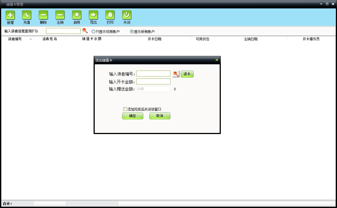Viewport: 337px width, 208px height.
Task: Close the 添加储值卡 dialog with X
Action: (x=217, y=60)
